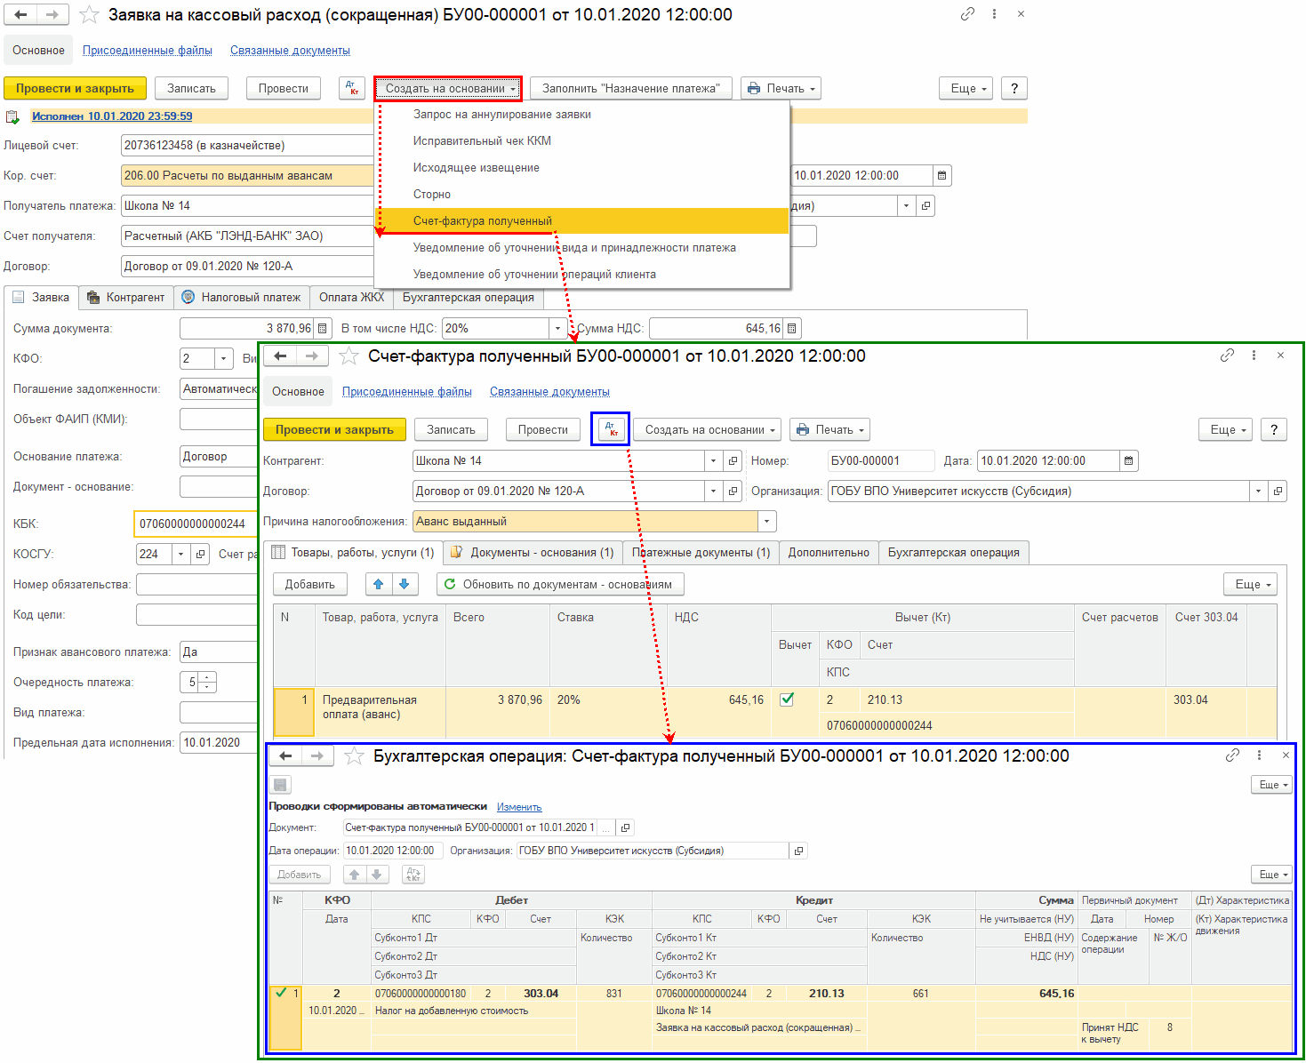Move row up arrow in Товары table
Screen dimensions: 1306x1063
pos(379,584)
